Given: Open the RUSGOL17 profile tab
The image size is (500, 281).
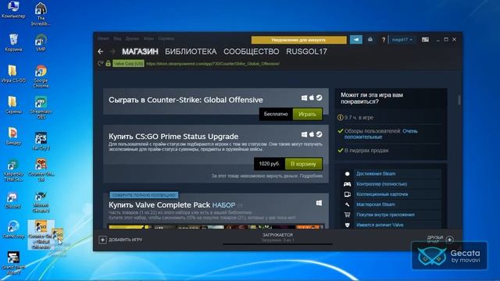Looking at the screenshot, I should pos(306,52).
